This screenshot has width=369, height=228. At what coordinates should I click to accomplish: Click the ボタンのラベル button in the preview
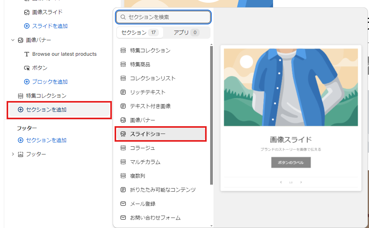click(x=290, y=162)
